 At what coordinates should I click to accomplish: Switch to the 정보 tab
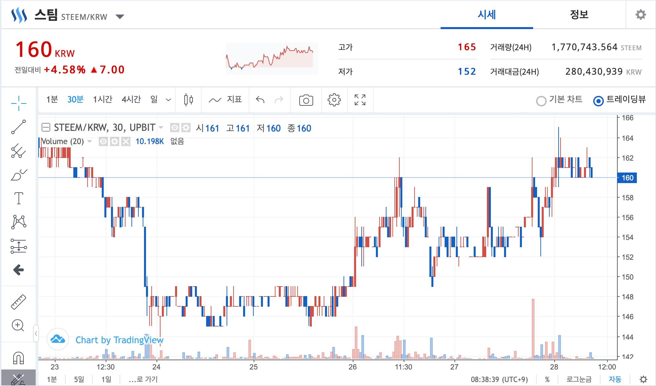coord(579,15)
